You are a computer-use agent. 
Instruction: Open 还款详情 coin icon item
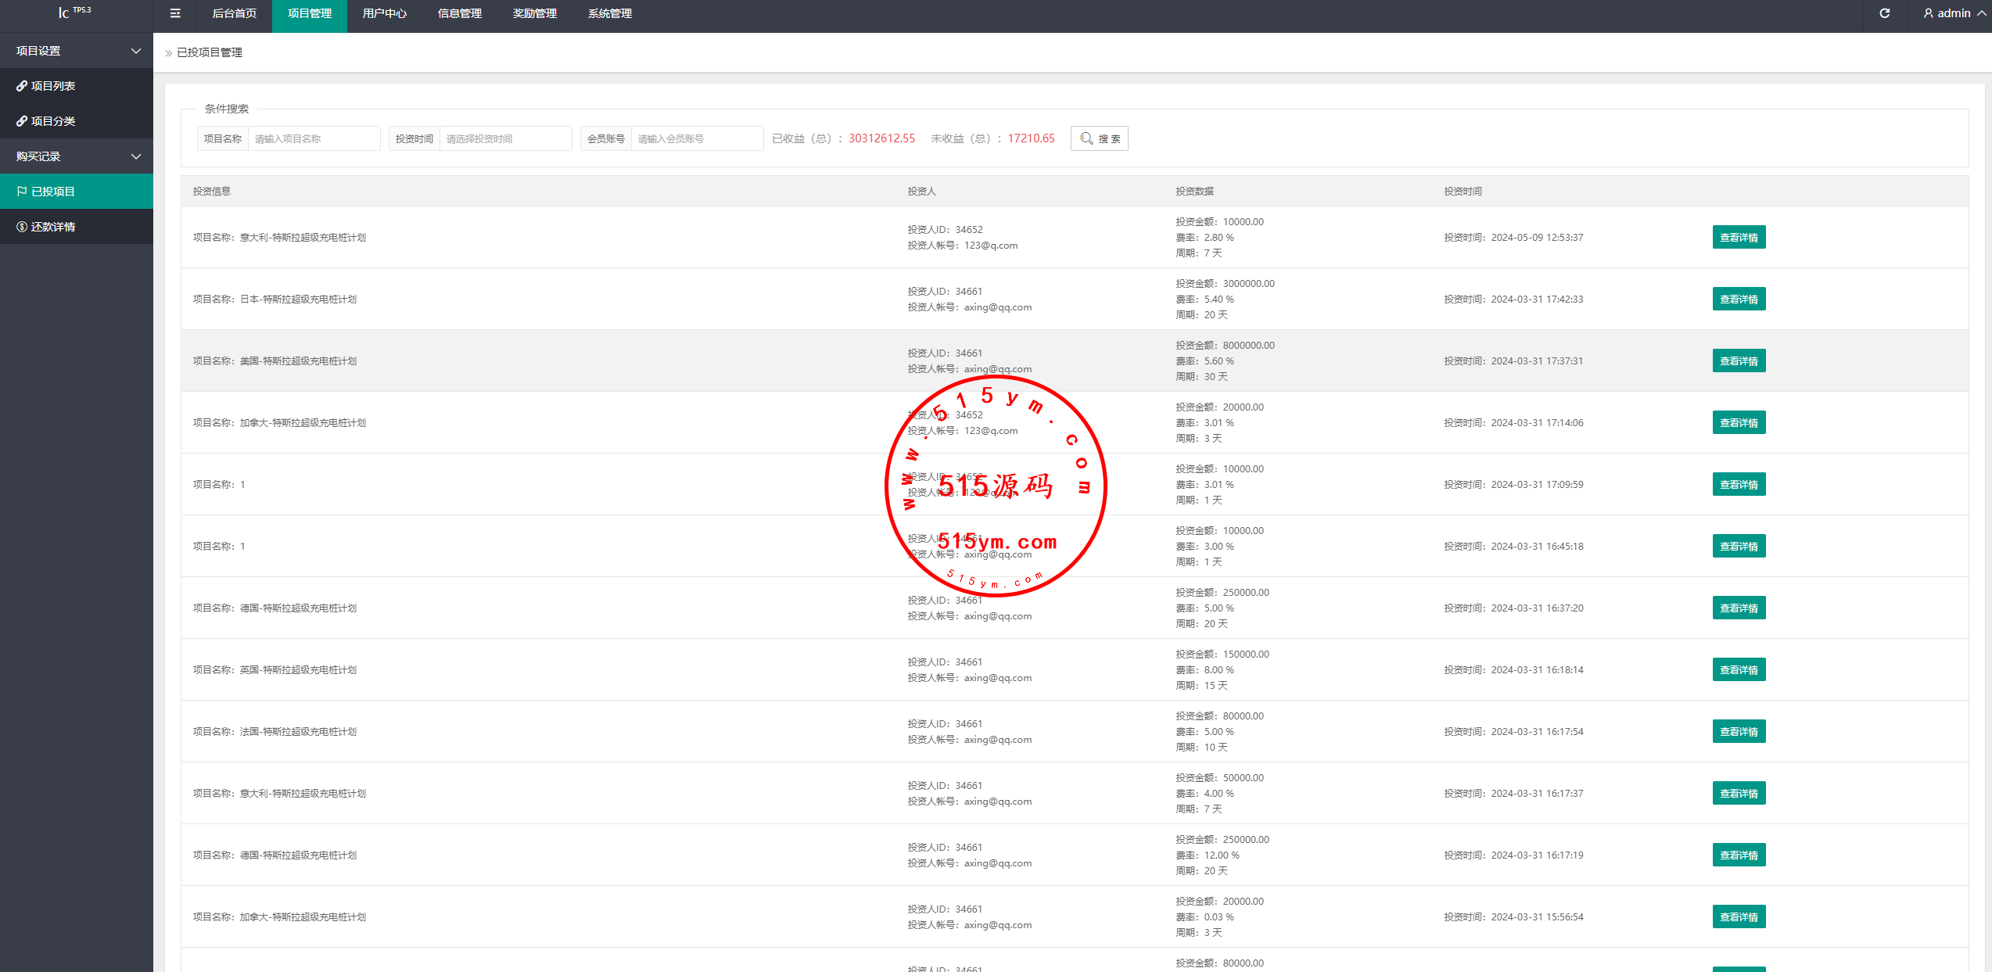click(22, 227)
